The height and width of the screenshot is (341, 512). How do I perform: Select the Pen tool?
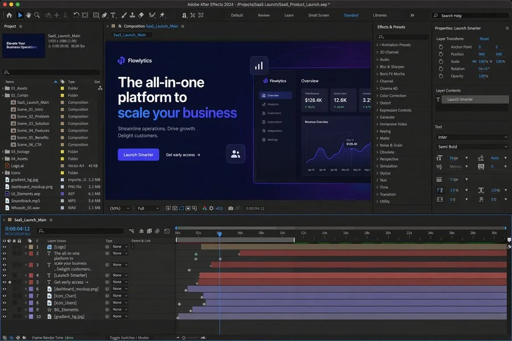104,15
